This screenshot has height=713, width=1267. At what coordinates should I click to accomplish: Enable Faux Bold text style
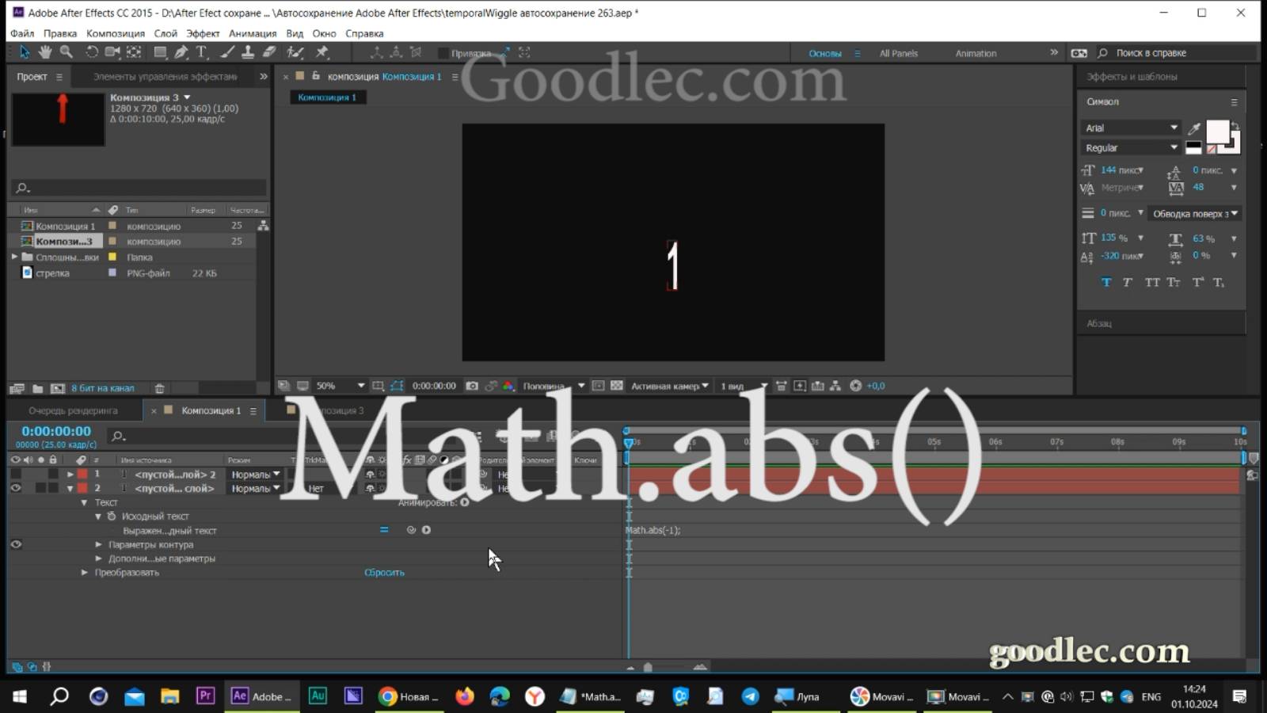click(x=1106, y=282)
